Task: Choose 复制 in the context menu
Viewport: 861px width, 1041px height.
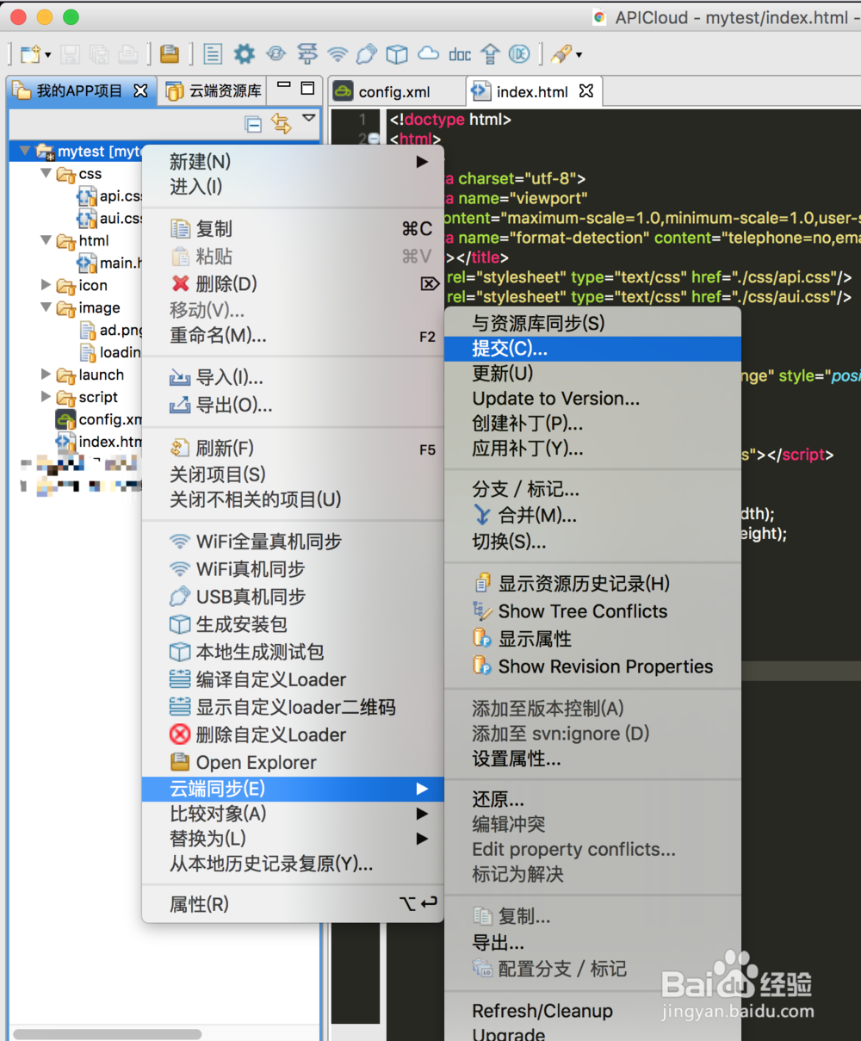Action: tap(293, 229)
